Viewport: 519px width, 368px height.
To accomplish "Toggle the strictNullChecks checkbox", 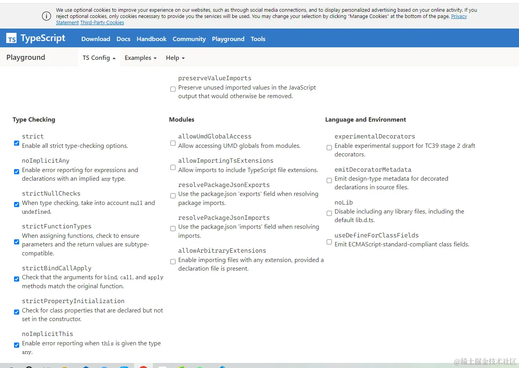I will (x=16, y=205).
